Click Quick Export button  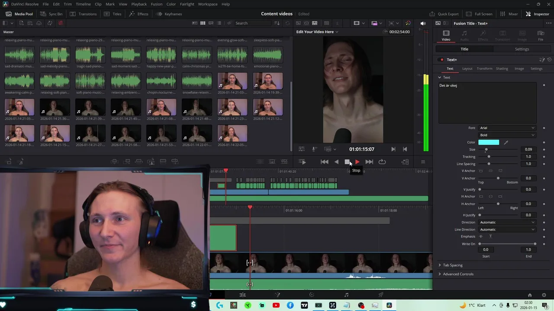point(444,14)
